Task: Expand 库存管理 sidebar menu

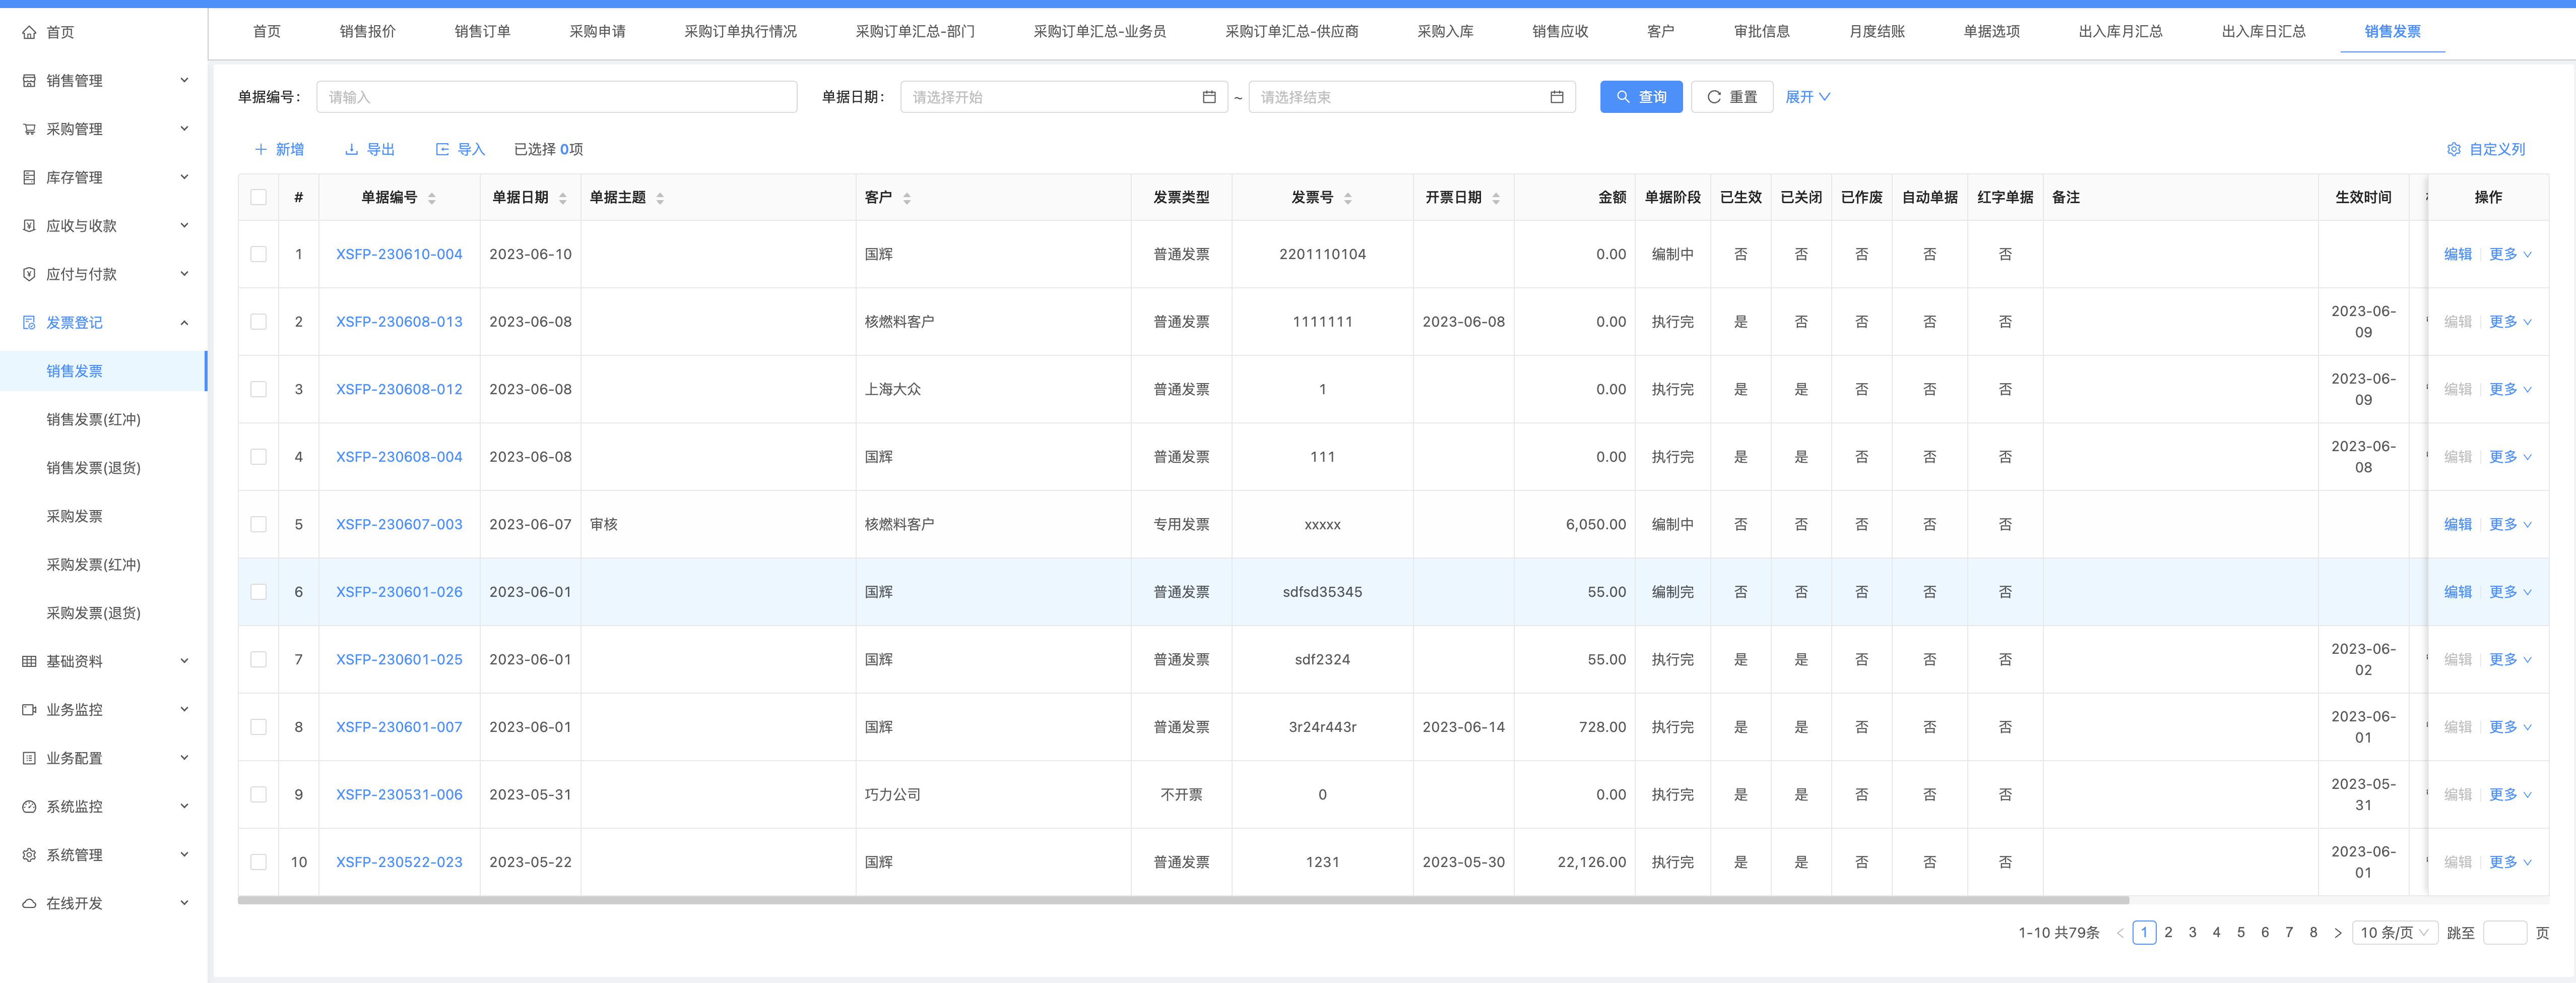Action: coord(184,177)
